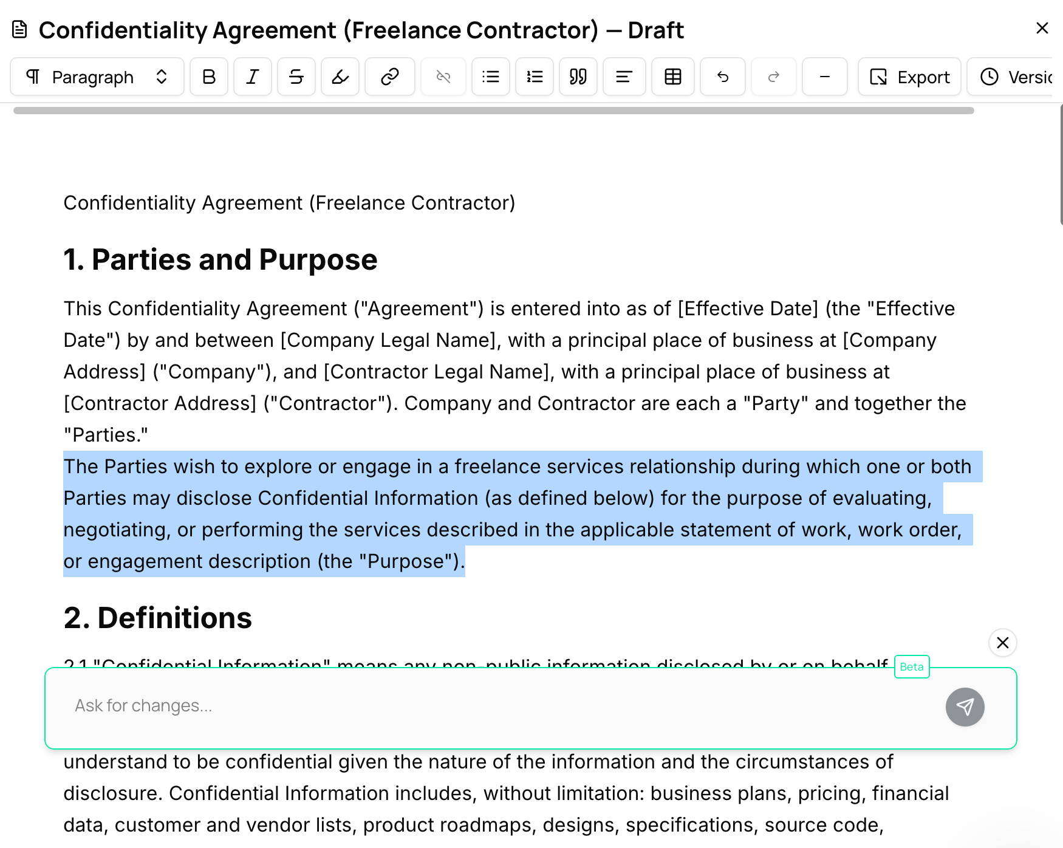This screenshot has width=1063, height=848.
Task: Undo the last change
Action: pos(723,77)
